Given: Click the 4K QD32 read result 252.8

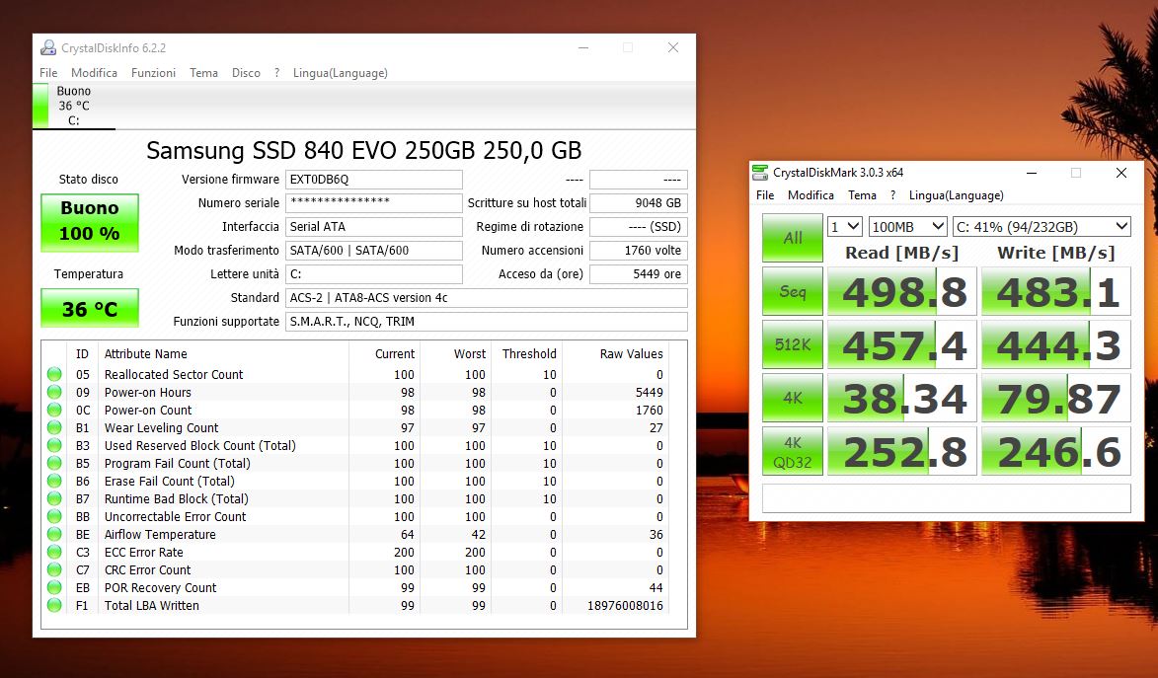Looking at the screenshot, I should click(901, 451).
